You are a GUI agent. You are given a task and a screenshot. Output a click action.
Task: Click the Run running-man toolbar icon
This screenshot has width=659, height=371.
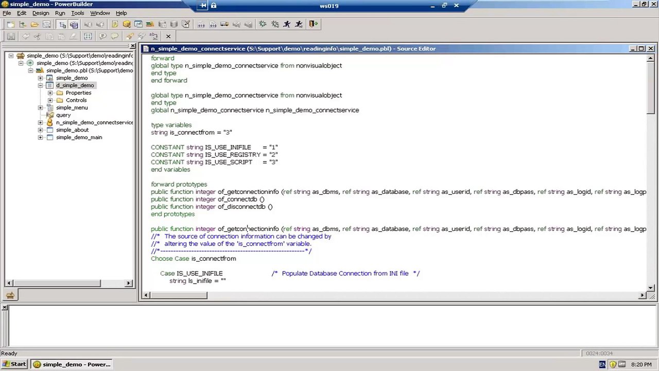pyautogui.click(x=286, y=24)
